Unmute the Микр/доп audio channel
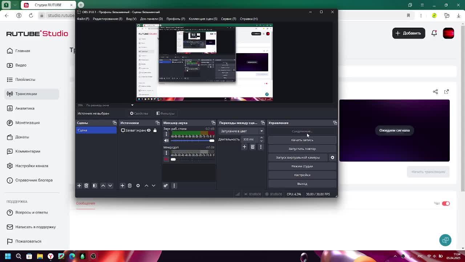The width and height of the screenshot is (465, 262). tap(166, 159)
